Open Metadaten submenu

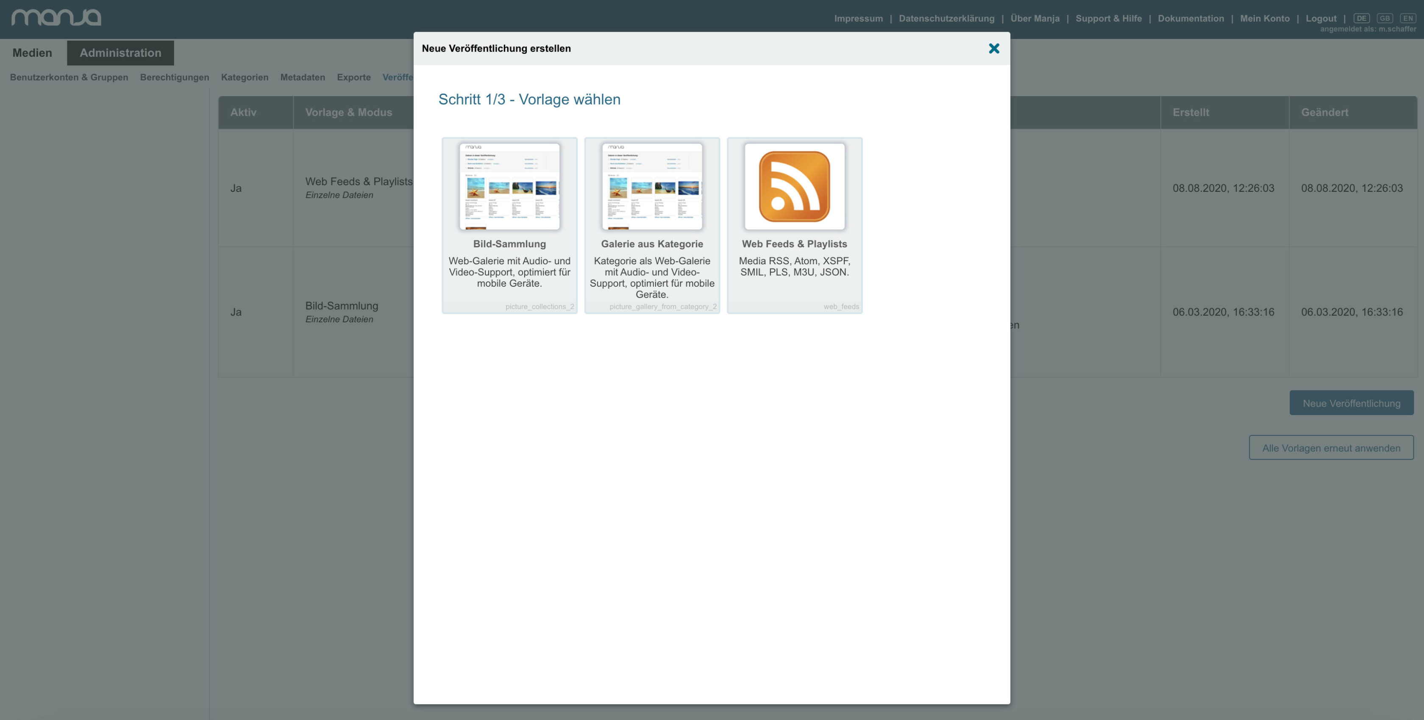[302, 78]
